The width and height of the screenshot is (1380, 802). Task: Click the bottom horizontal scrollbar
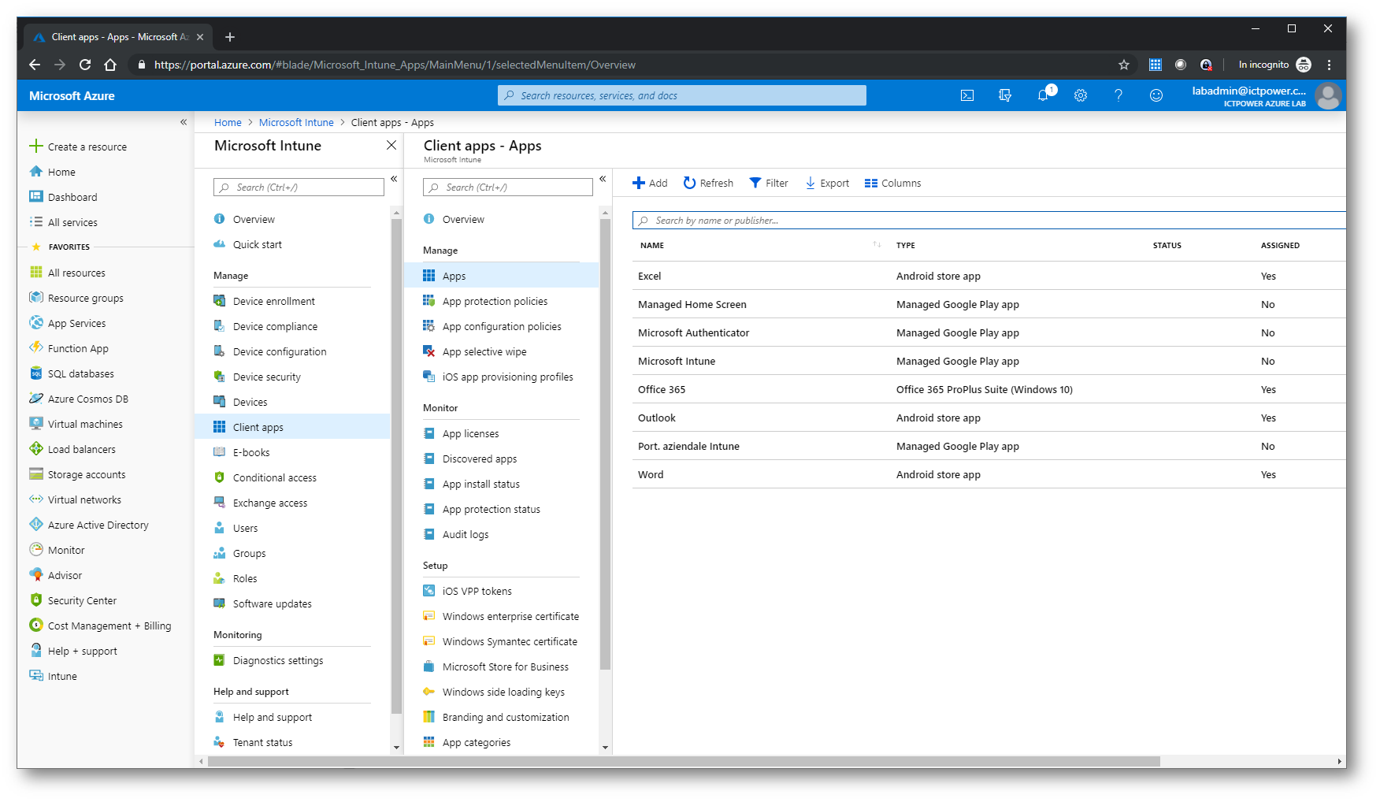click(684, 761)
